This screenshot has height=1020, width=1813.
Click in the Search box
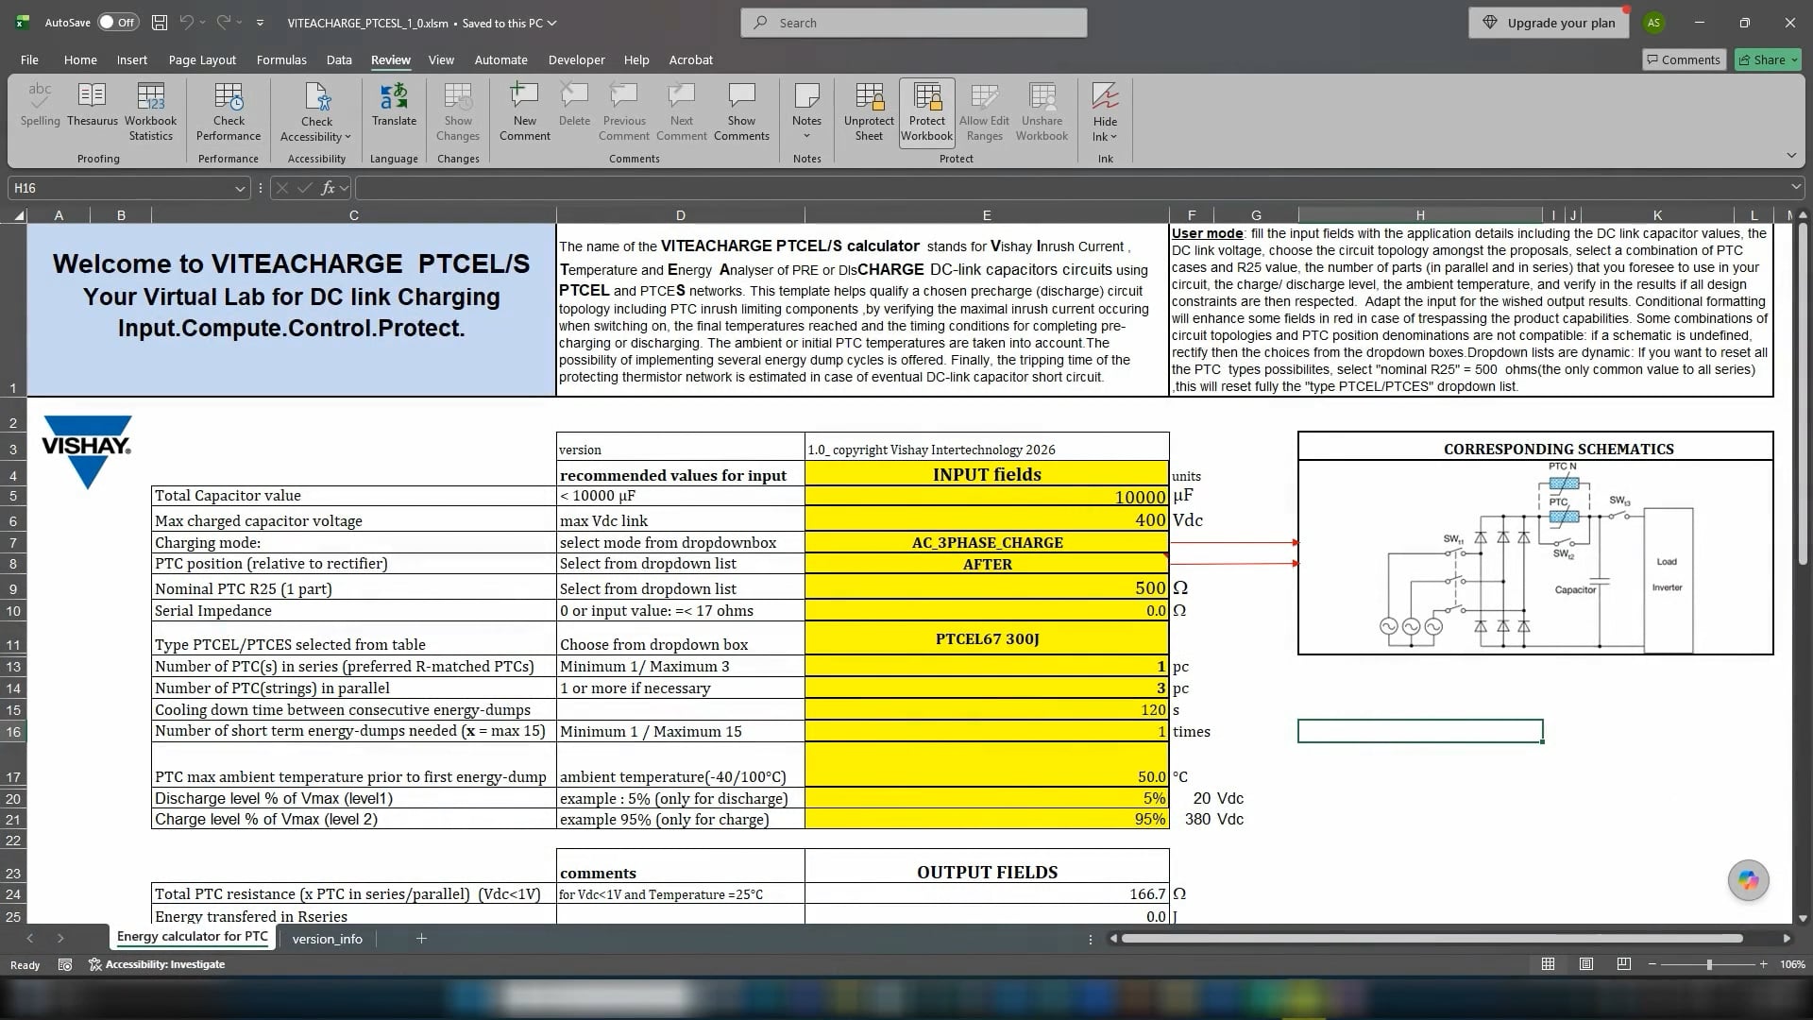tap(914, 23)
